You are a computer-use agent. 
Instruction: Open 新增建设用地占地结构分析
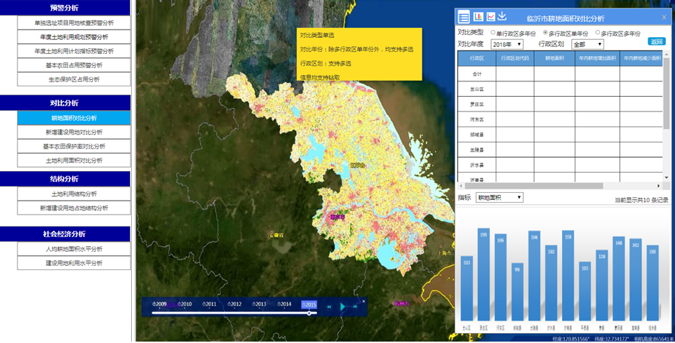point(74,208)
